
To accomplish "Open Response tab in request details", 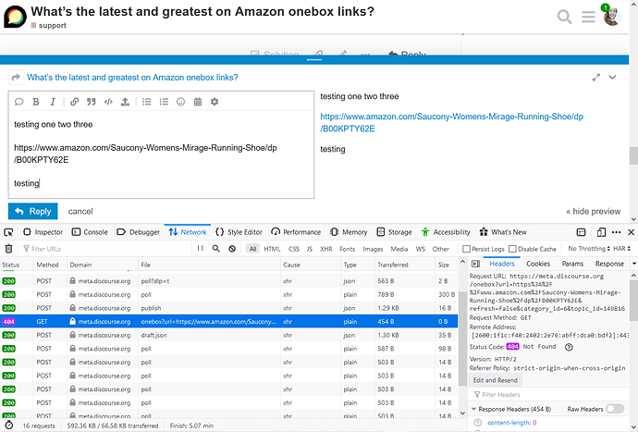I will (x=609, y=264).
